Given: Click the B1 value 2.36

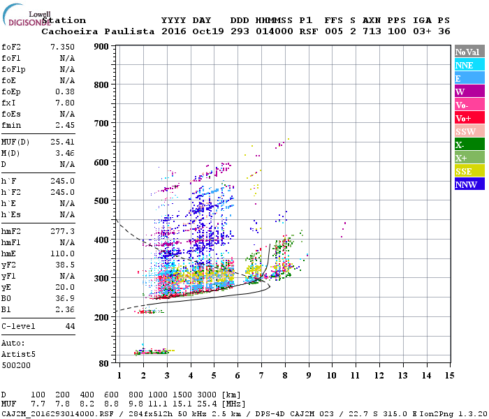Looking at the screenshot, I should 65,309.
